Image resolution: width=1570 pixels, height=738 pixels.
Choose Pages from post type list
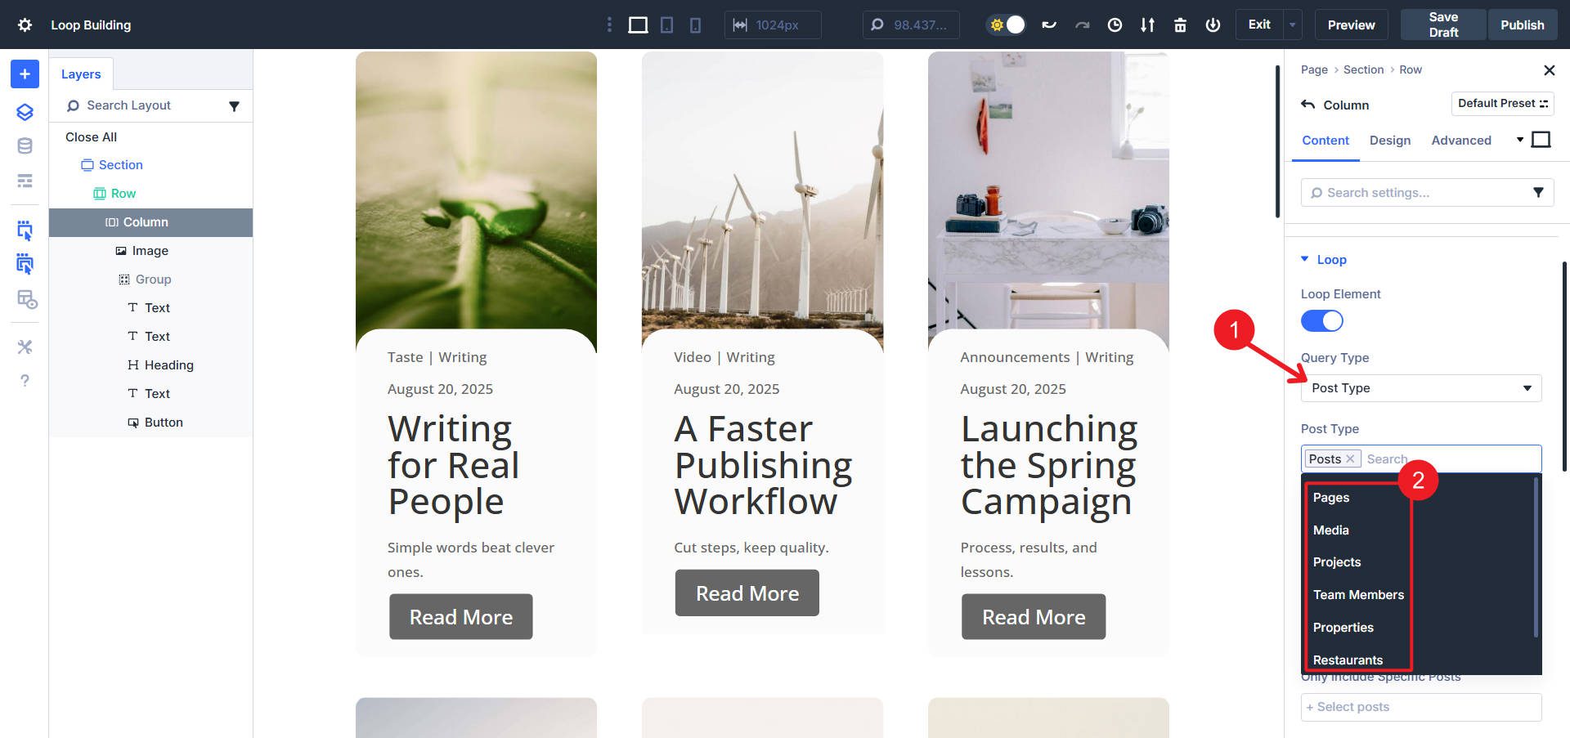[1331, 498]
